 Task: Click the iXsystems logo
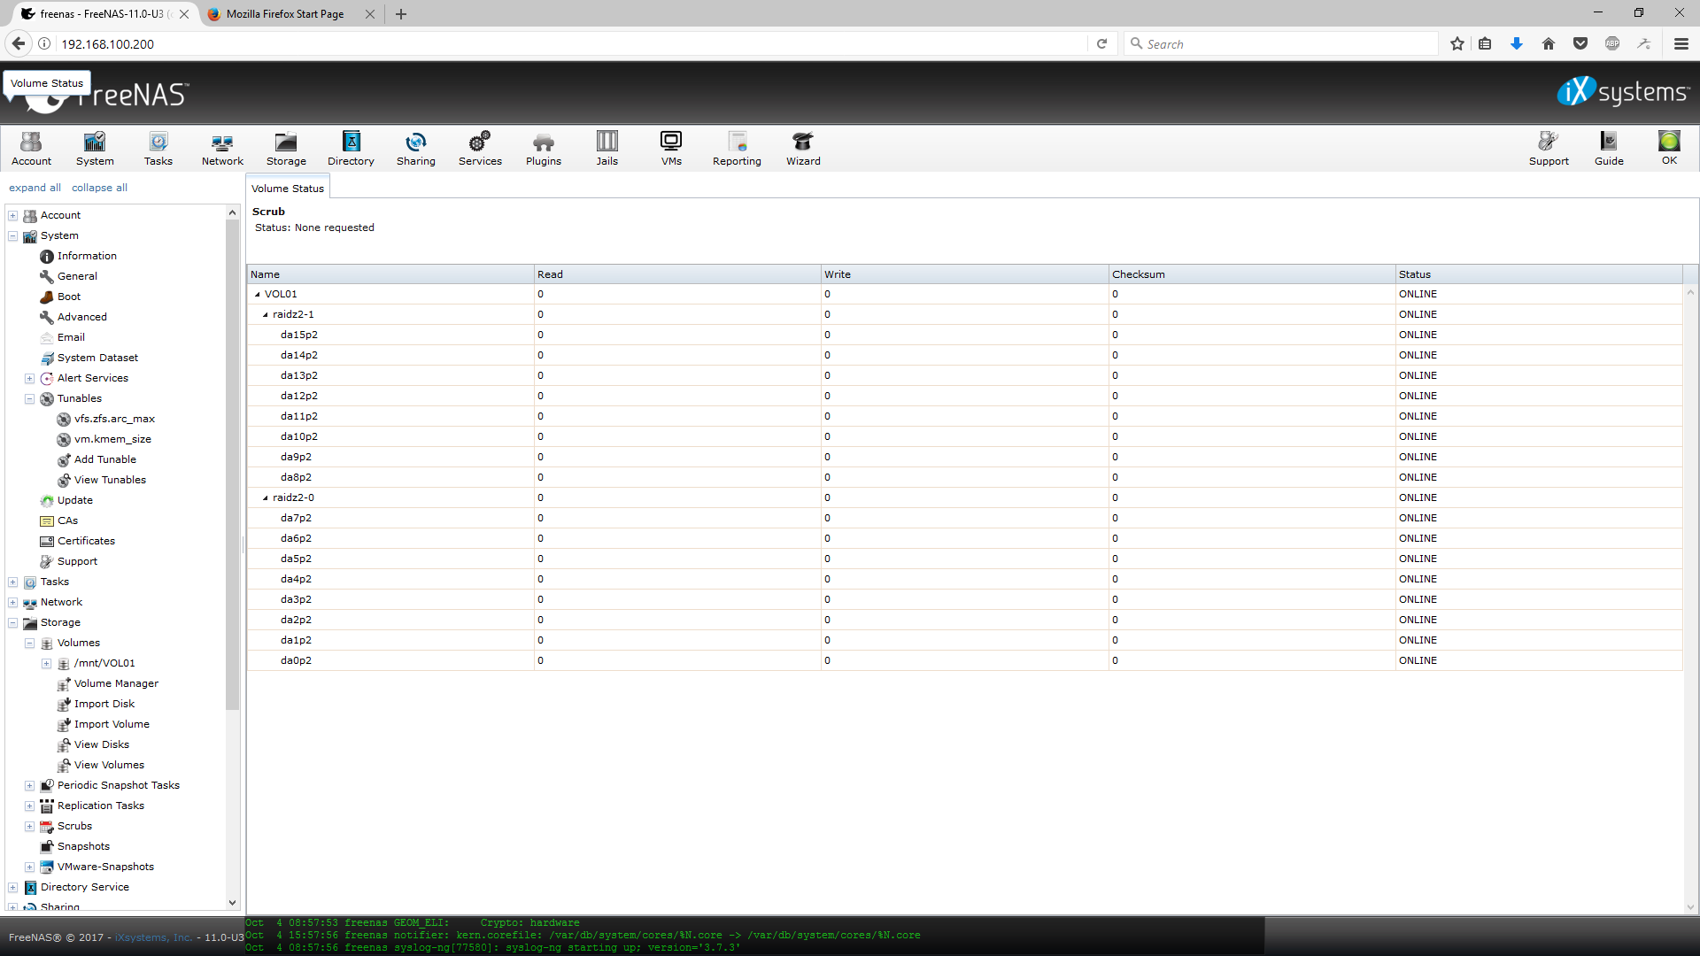click(1623, 92)
